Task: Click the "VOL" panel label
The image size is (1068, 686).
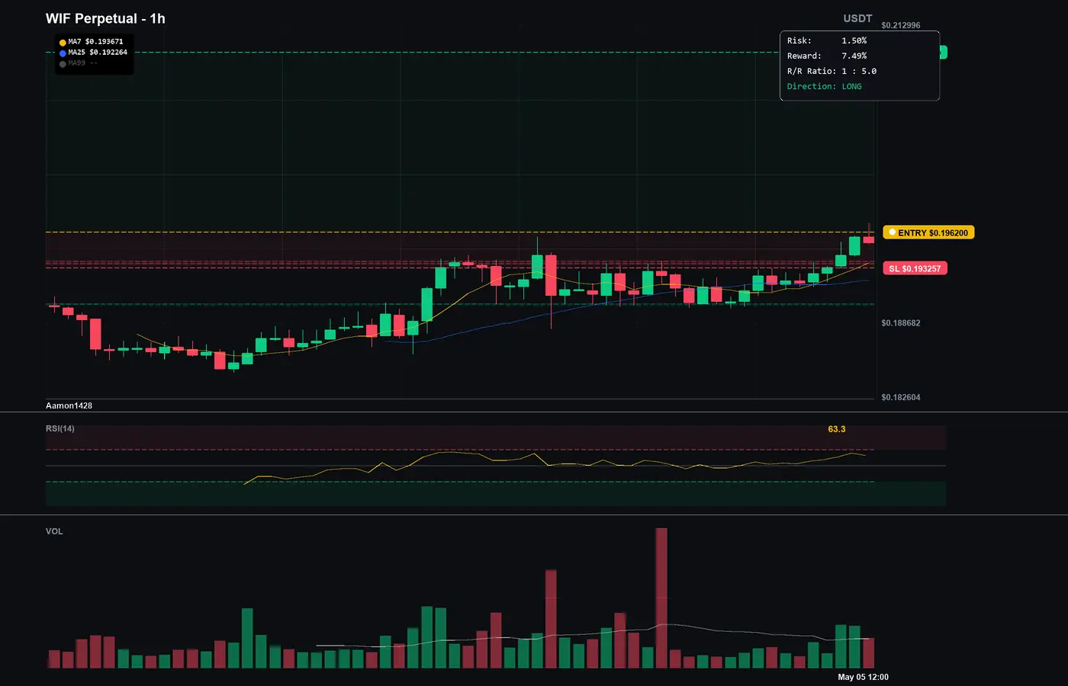Action: click(x=54, y=531)
